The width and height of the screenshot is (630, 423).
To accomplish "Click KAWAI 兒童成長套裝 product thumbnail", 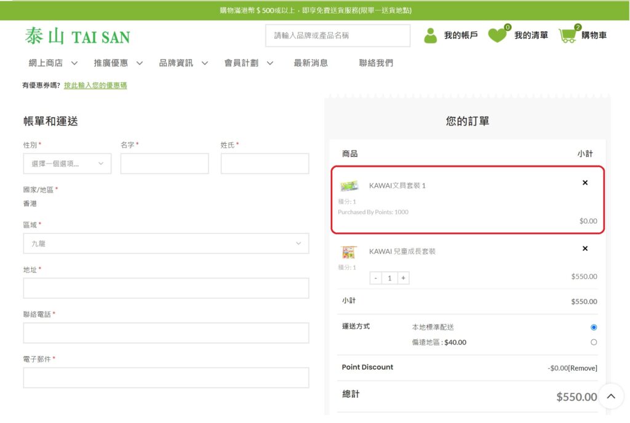I will pos(348,252).
